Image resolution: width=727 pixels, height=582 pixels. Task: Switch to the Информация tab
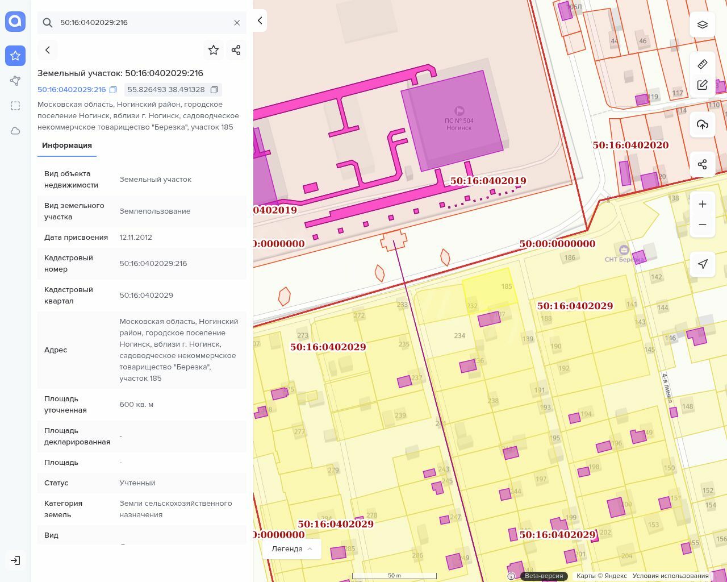click(67, 145)
